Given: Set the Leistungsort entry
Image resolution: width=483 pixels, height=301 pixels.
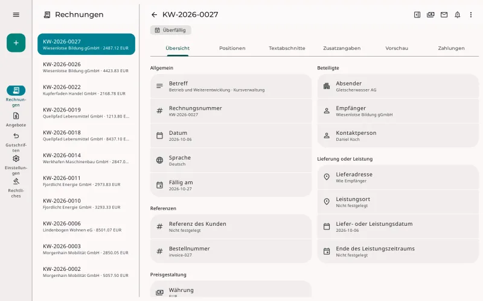Looking at the screenshot, I should tap(398, 202).
